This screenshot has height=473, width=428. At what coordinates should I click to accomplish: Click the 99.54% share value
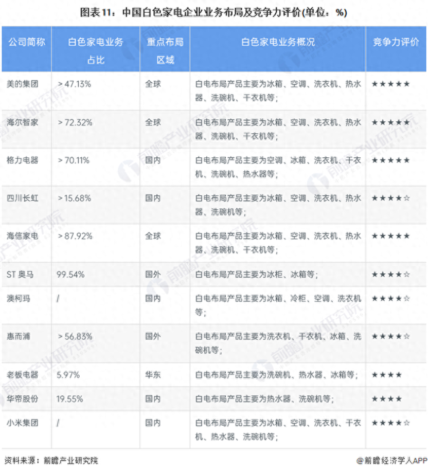(x=70, y=275)
